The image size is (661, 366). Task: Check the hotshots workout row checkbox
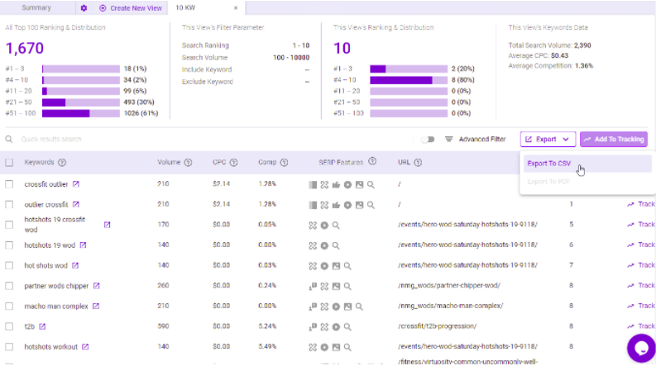[9, 347]
